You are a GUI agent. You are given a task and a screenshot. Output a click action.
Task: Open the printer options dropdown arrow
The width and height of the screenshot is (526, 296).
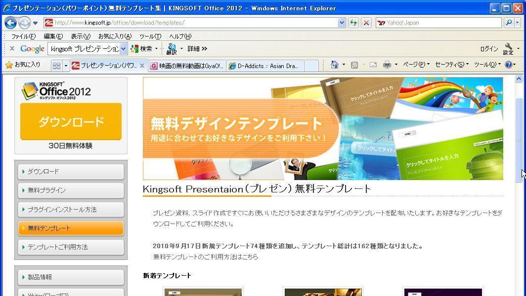pos(396,65)
